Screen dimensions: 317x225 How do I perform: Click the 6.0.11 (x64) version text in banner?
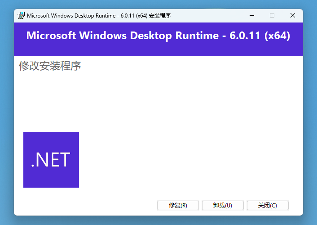(x=260, y=36)
